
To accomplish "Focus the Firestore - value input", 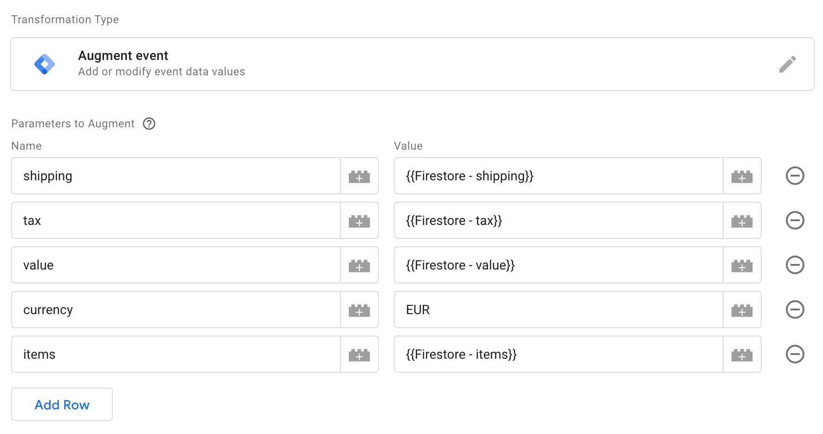I will coord(559,265).
